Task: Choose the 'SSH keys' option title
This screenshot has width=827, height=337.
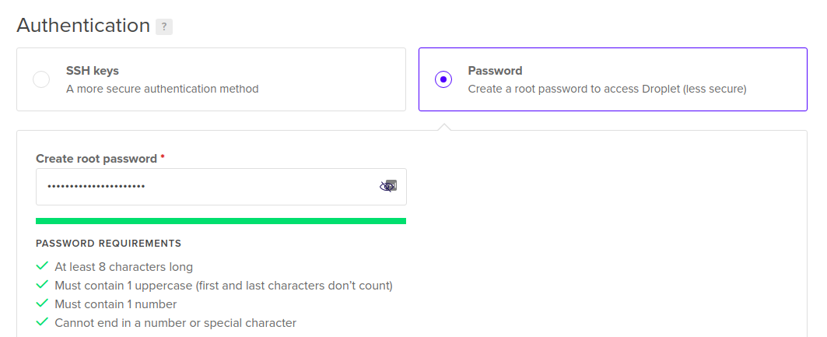Action: click(93, 71)
